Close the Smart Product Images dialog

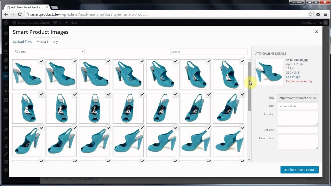click(316, 32)
